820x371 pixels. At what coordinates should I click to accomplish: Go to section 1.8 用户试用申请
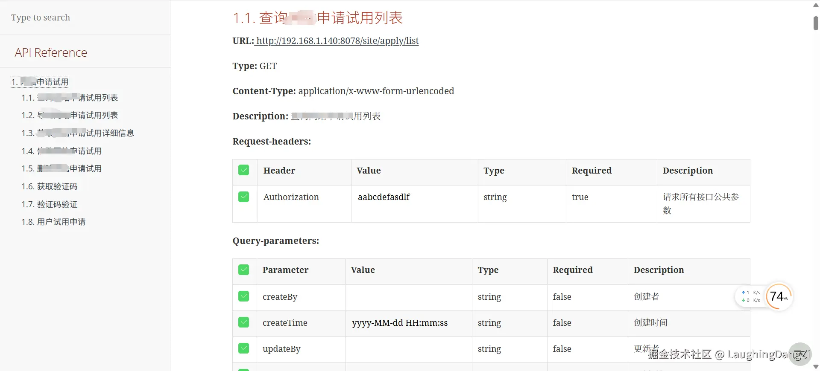coord(53,222)
